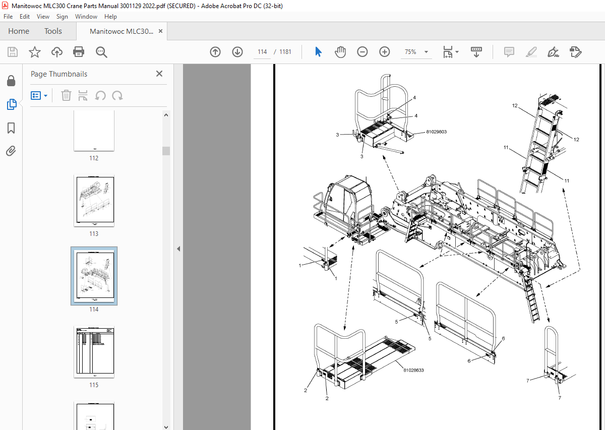Open the Window menu
This screenshot has width=605, height=430.
[86, 17]
